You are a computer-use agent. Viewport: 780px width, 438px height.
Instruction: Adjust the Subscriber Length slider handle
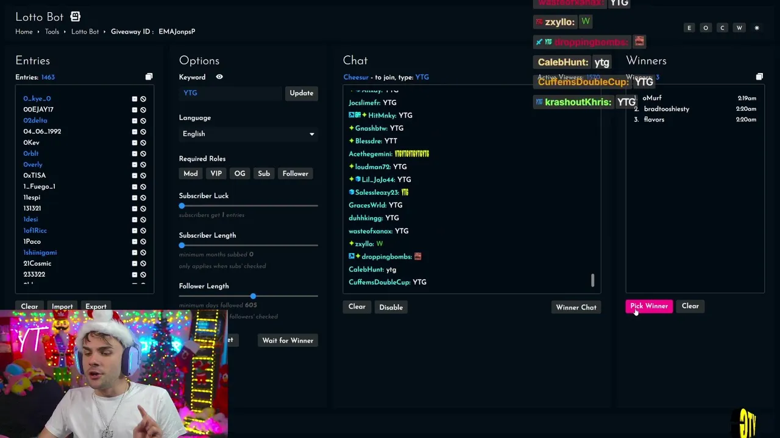[182, 245]
